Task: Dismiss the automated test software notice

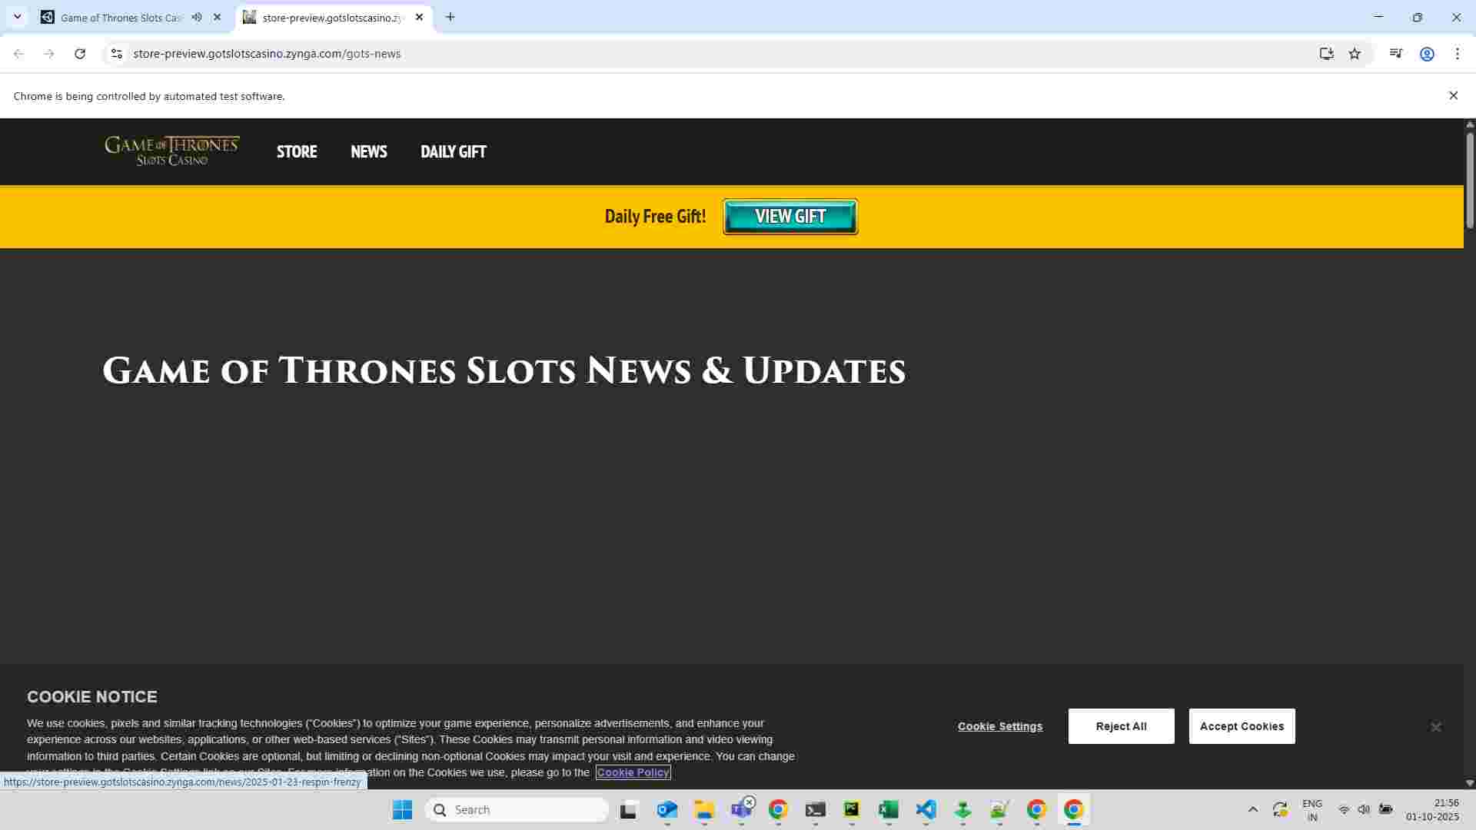Action: click(x=1453, y=96)
